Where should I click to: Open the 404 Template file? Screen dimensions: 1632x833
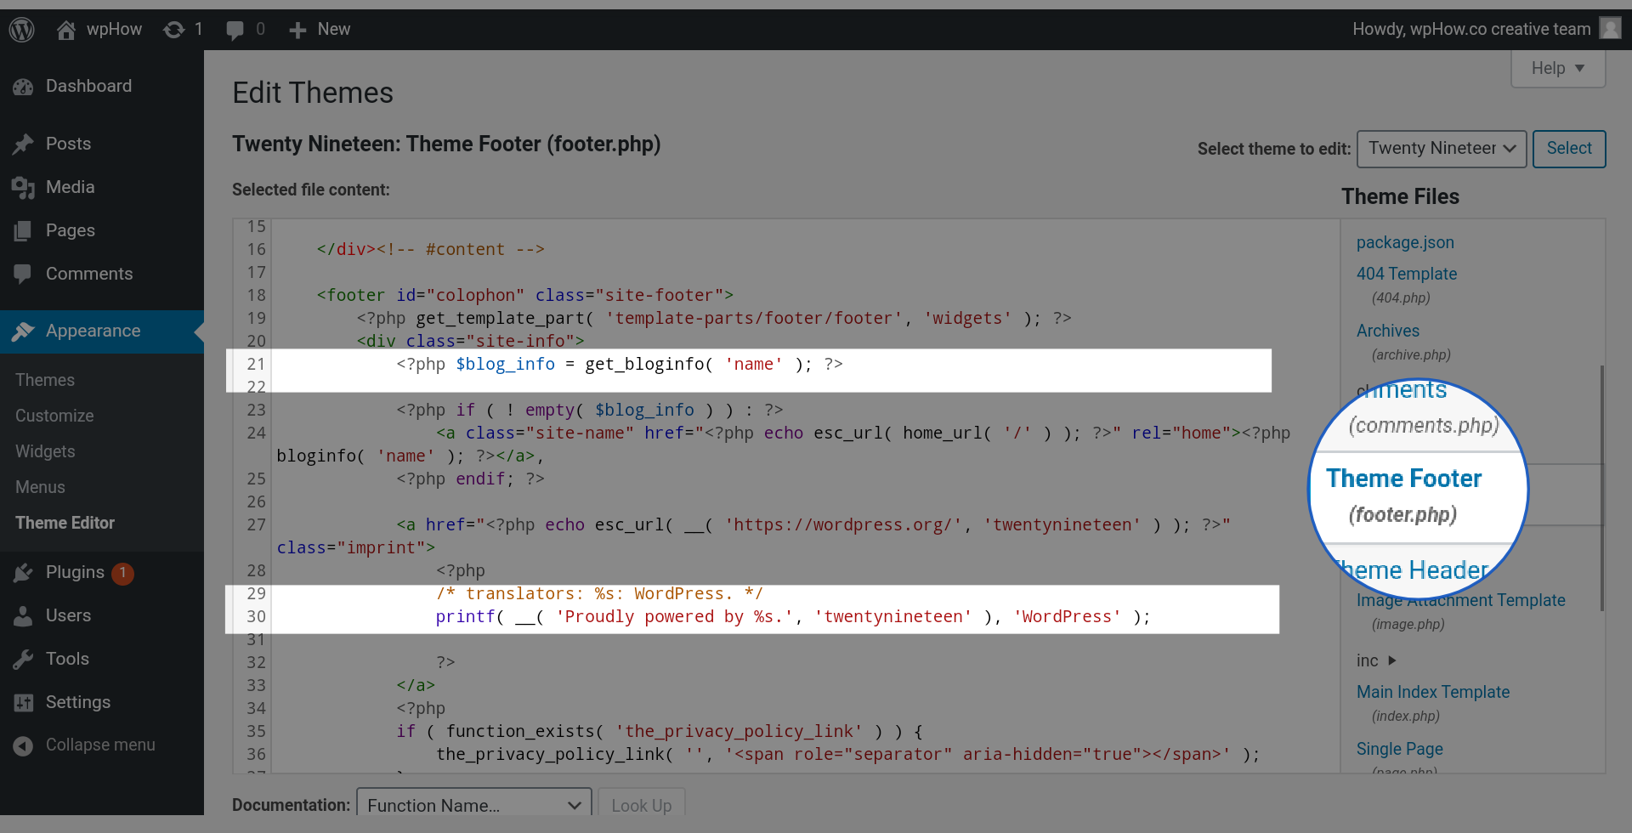pyautogui.click(x=1407, y=274)
